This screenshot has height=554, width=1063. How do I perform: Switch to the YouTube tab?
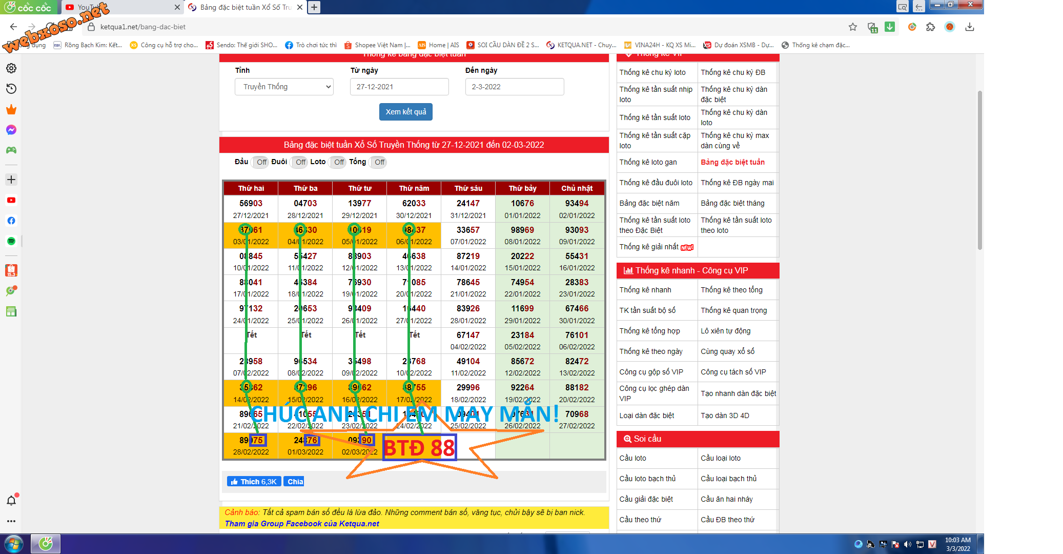123,7
